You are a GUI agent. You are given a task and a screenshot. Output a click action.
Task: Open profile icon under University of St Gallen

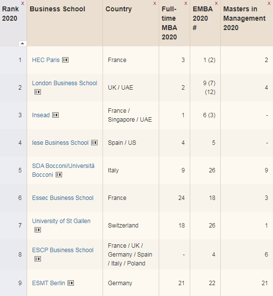coord(37,230)
